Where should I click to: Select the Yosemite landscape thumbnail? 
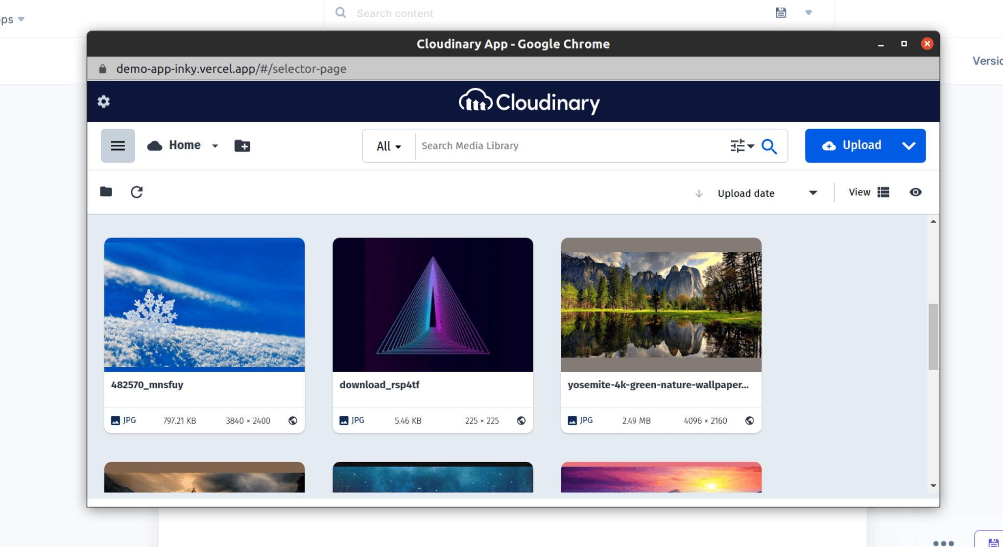(661, 305)
